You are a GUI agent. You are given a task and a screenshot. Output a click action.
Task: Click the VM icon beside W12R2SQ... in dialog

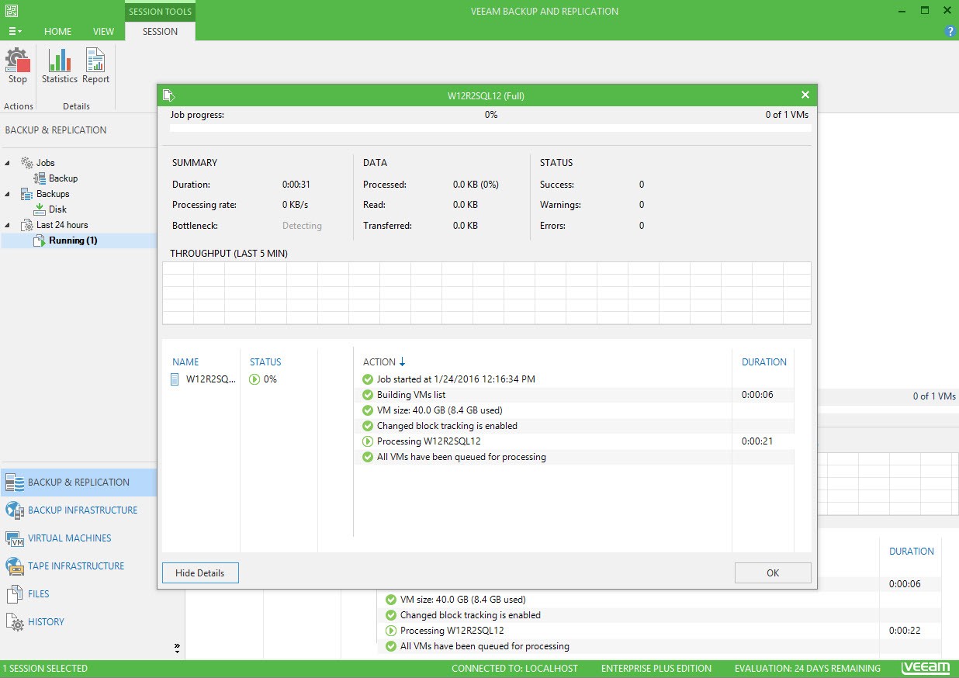(176, 379)
